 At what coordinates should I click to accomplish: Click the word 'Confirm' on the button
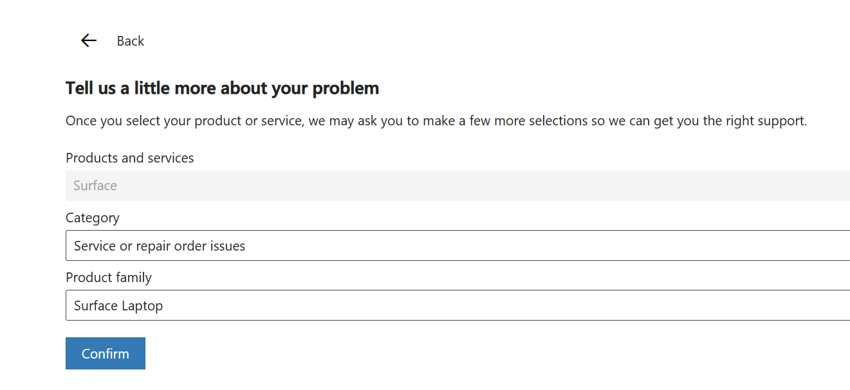pos(106,354)
